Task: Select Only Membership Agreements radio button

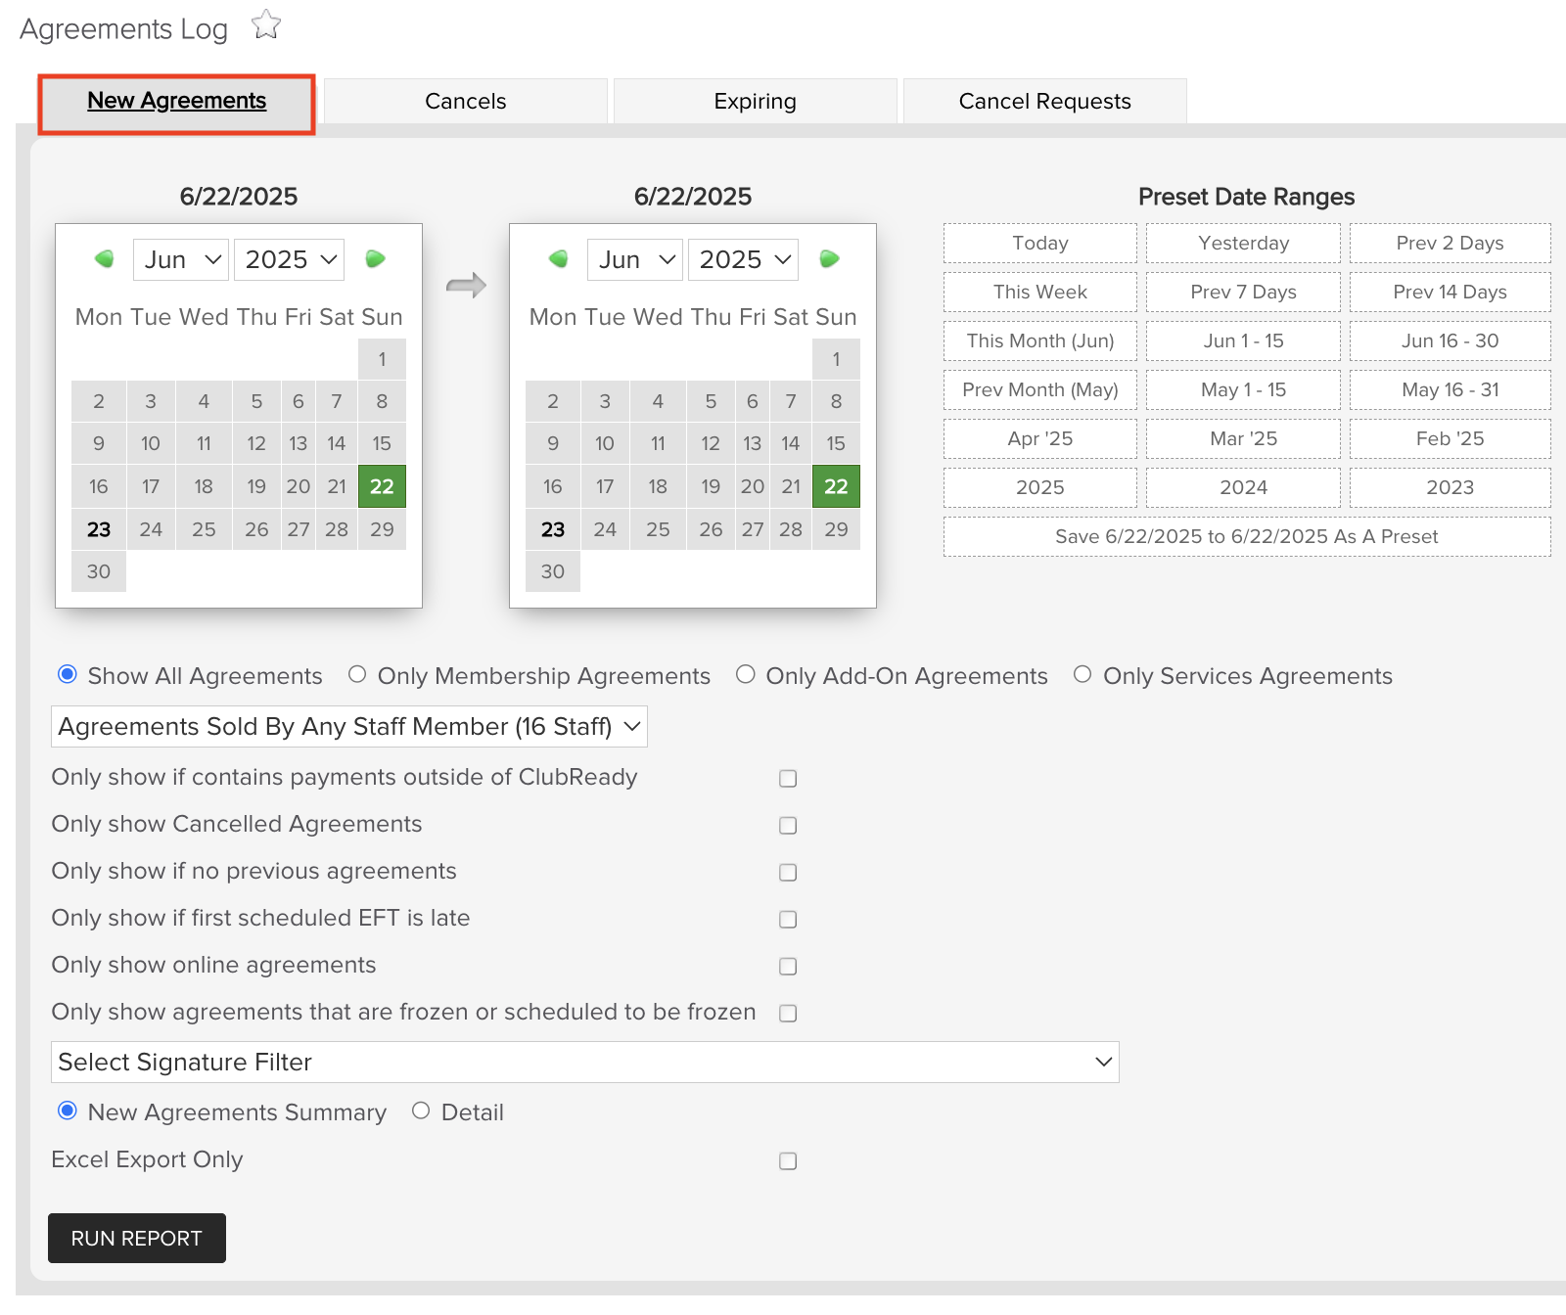Action: 357,674
